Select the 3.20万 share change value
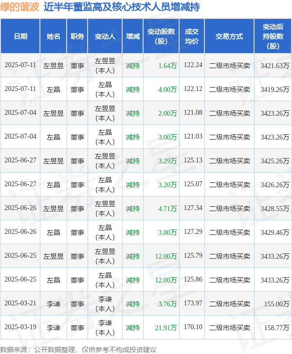The image size is (292, 354). pyautogui.click(x=167, y=185)
